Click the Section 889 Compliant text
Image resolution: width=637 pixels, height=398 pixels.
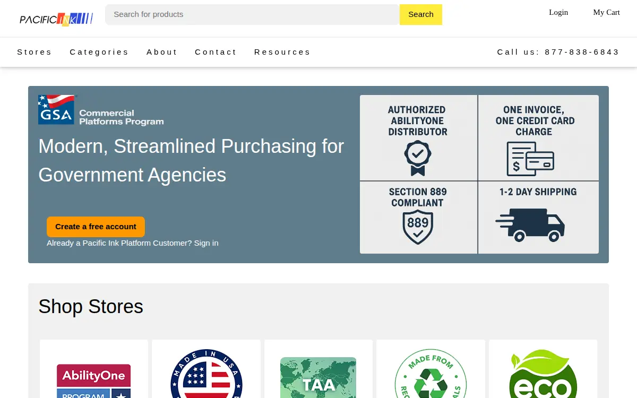(418, 197)
